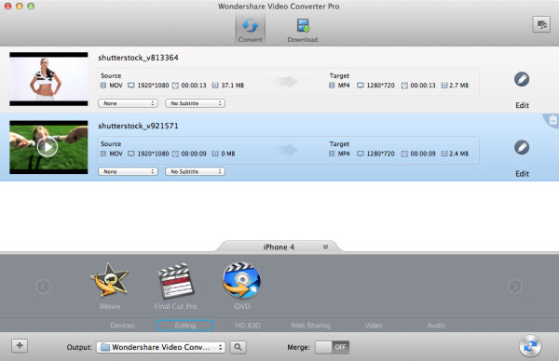This screenshot has width=559, height=361.
Task: Click the 37.1 MB source size value
Action: [x=232, y=86]
